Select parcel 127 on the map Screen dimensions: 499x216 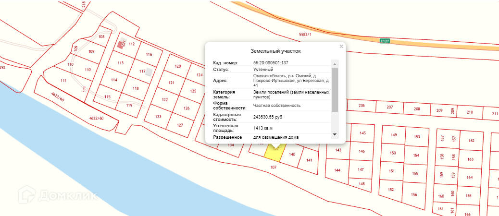click(x=180, y=125)
